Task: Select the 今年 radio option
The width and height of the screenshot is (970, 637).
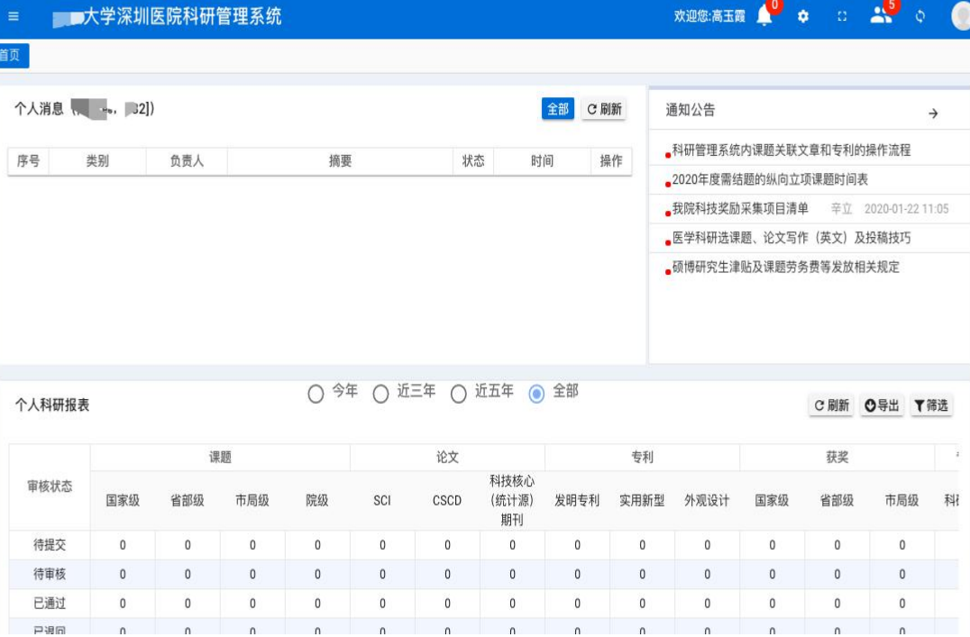Action: 316,394
